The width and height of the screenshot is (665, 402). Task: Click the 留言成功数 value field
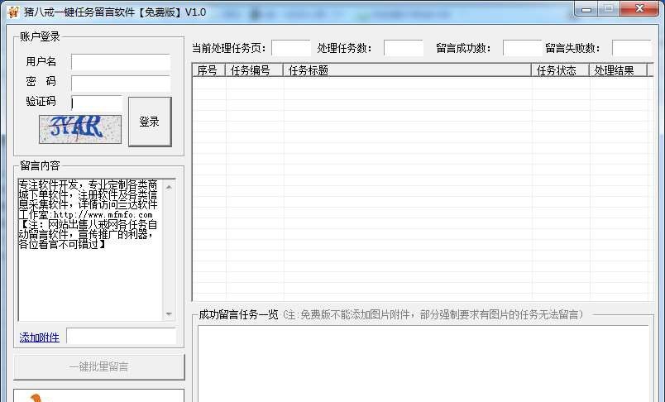coord(522,48)
